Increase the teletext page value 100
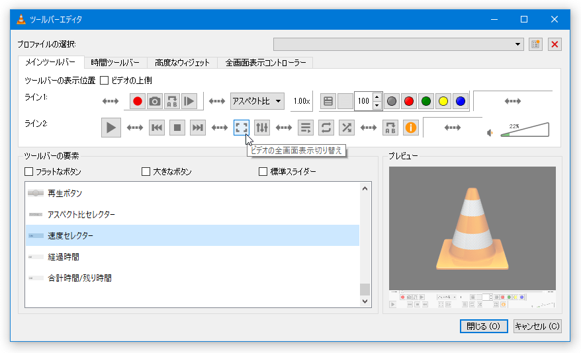Screen dimensions: 581x353 pyautogui.click(x=377, y=97)
